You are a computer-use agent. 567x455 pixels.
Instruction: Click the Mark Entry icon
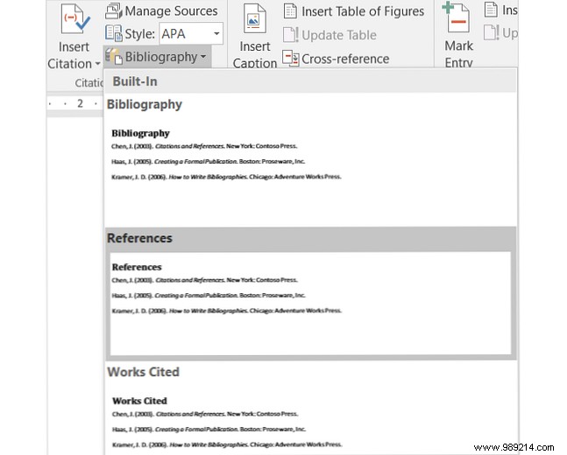coord(456,17)
